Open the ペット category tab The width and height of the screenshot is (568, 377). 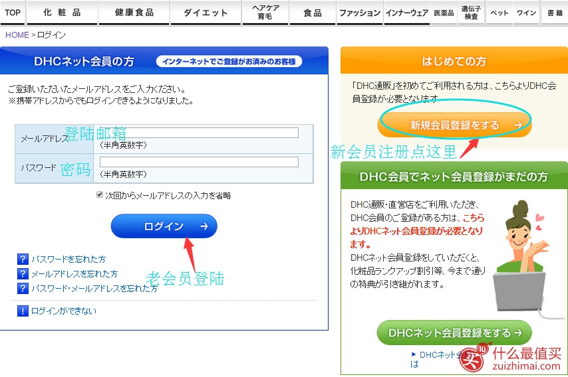point(499,13)
